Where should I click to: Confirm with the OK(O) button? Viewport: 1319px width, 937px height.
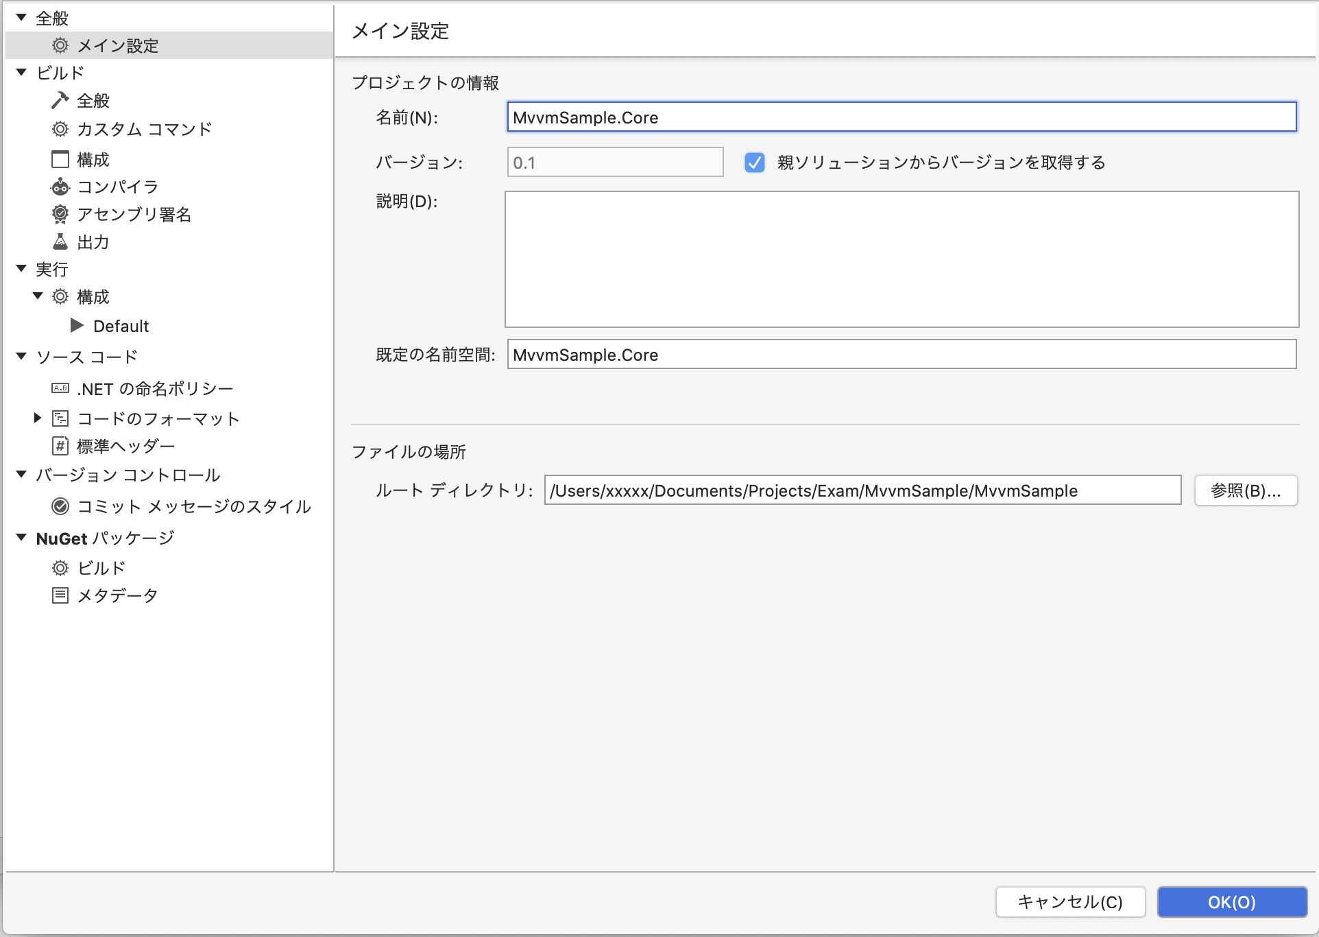point(1232,902)
